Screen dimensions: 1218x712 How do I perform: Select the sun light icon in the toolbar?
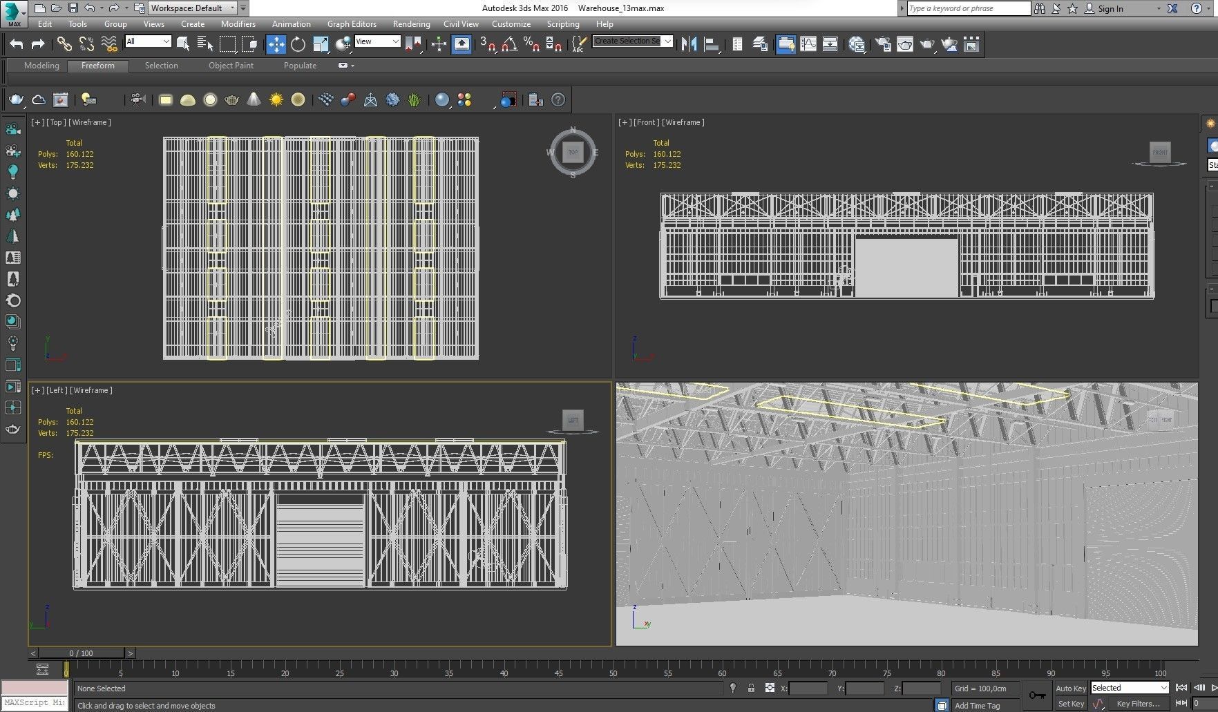[x=276, y=100]
